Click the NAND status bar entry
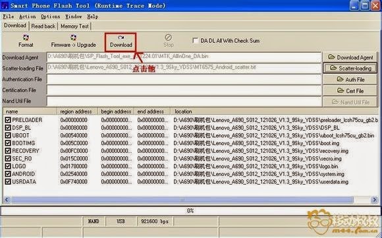382x238 pixels. (94, 221)
